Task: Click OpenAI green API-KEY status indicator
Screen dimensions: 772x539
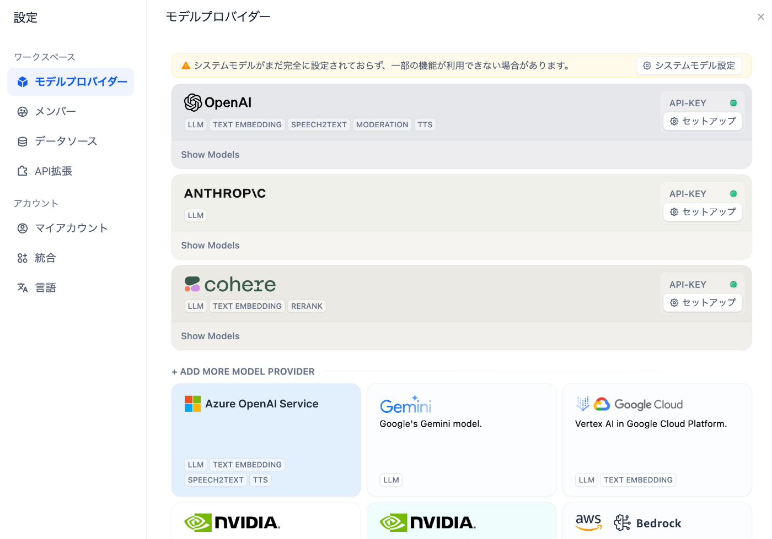Action: click(733, 103)
